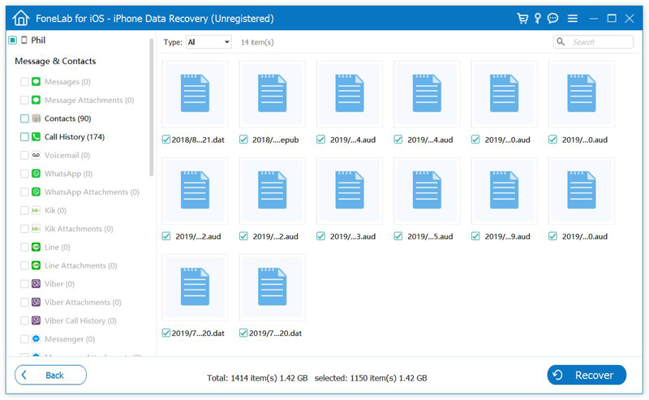Click the Recover button
649x400 pixels.
(587, 375)
